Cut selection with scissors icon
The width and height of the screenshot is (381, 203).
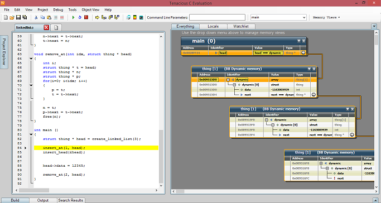[x=36, y=17]
